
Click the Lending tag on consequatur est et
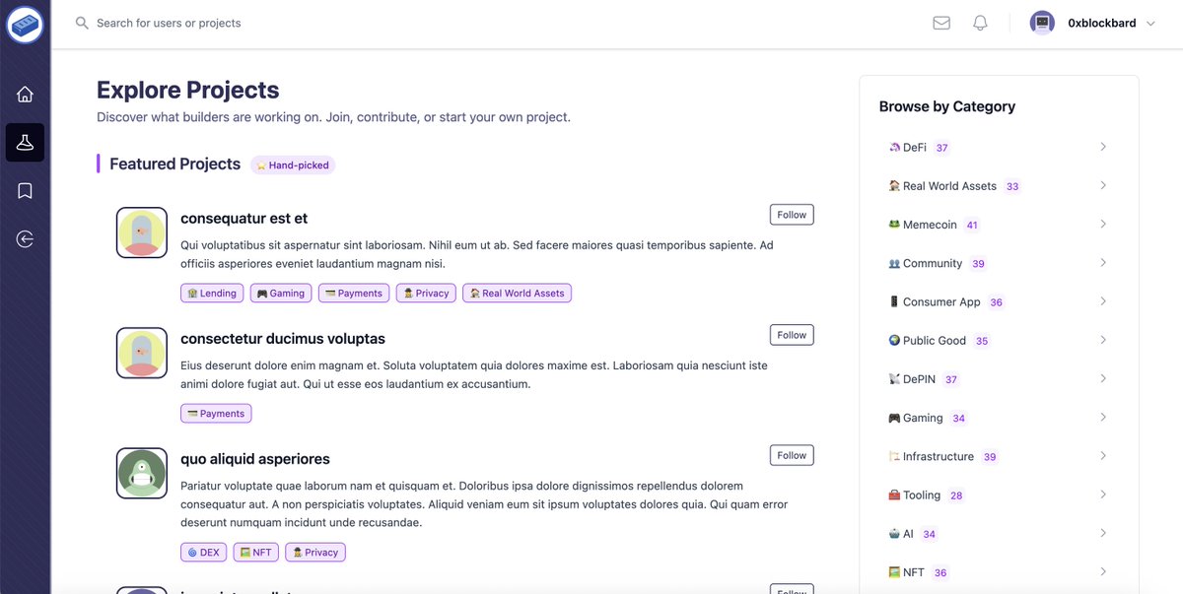coord(211,293)
